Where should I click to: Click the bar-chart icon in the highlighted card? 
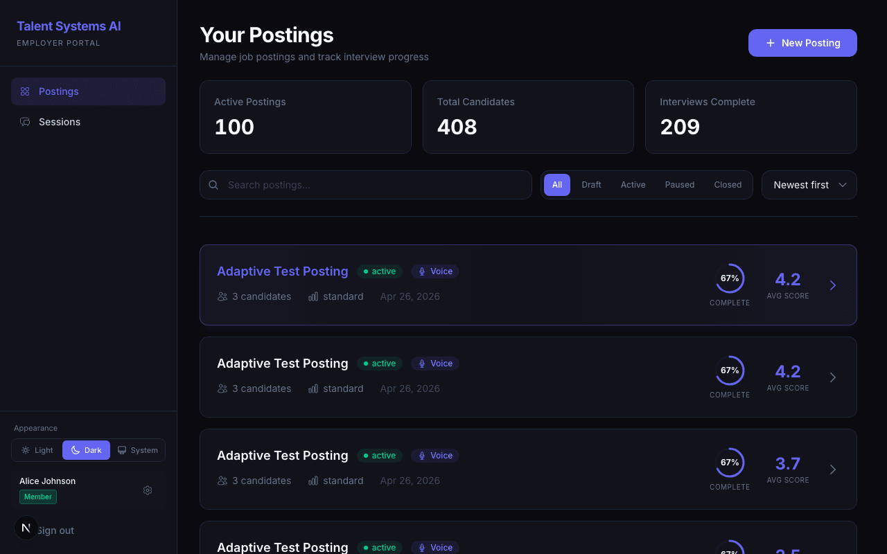pos(313,296)
